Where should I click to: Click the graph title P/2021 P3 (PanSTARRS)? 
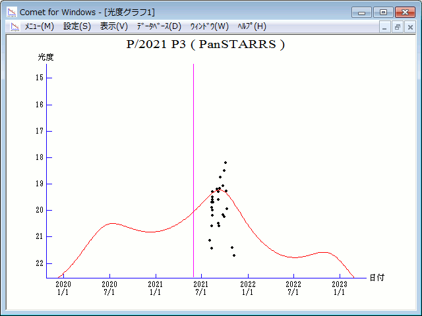[205, 44]
